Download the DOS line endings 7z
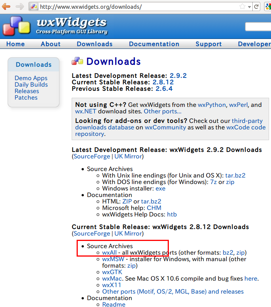 213,182
